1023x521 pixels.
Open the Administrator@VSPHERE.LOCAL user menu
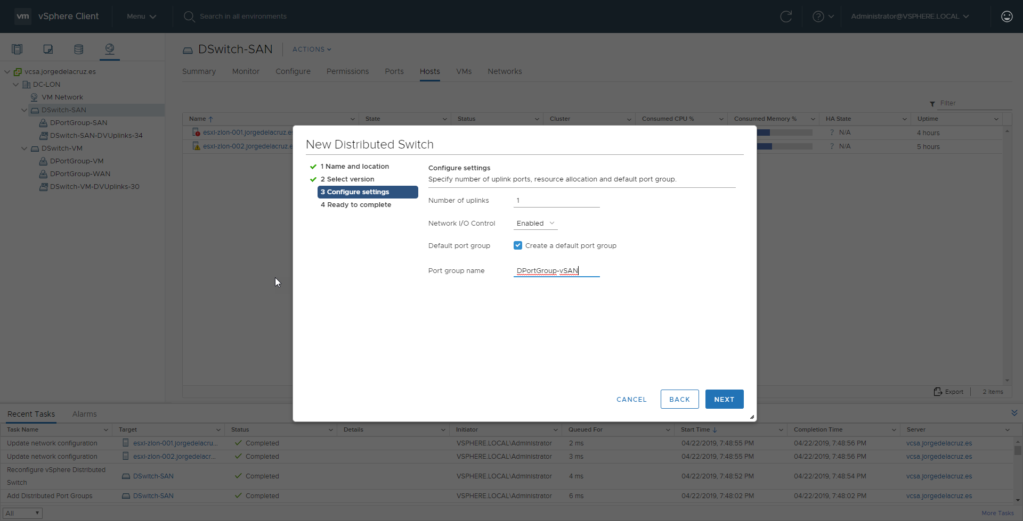click(x=910, y=16)
